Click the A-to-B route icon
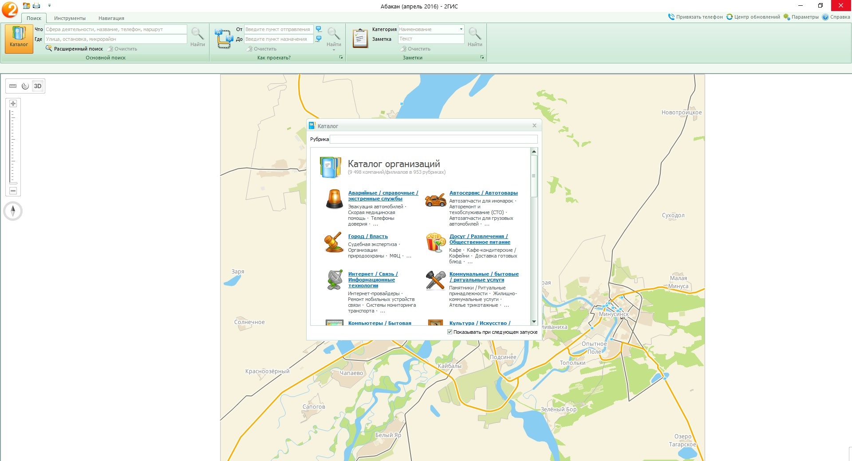The width and height of the screenshot is (852, 461). 224,38
